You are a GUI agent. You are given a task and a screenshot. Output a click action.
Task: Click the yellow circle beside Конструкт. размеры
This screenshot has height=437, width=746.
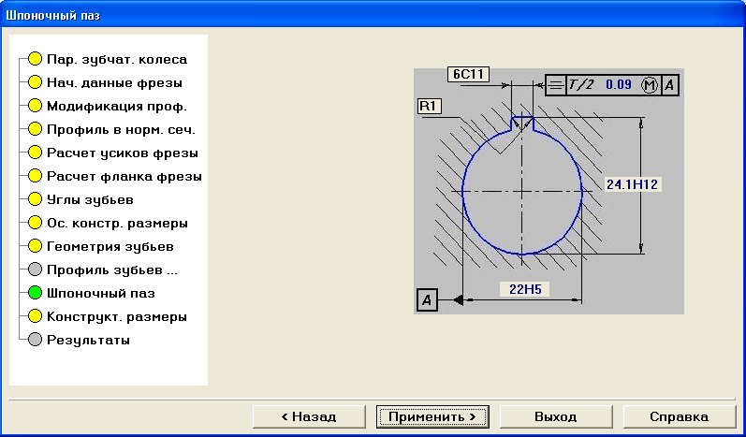click(x=35, y=316)
